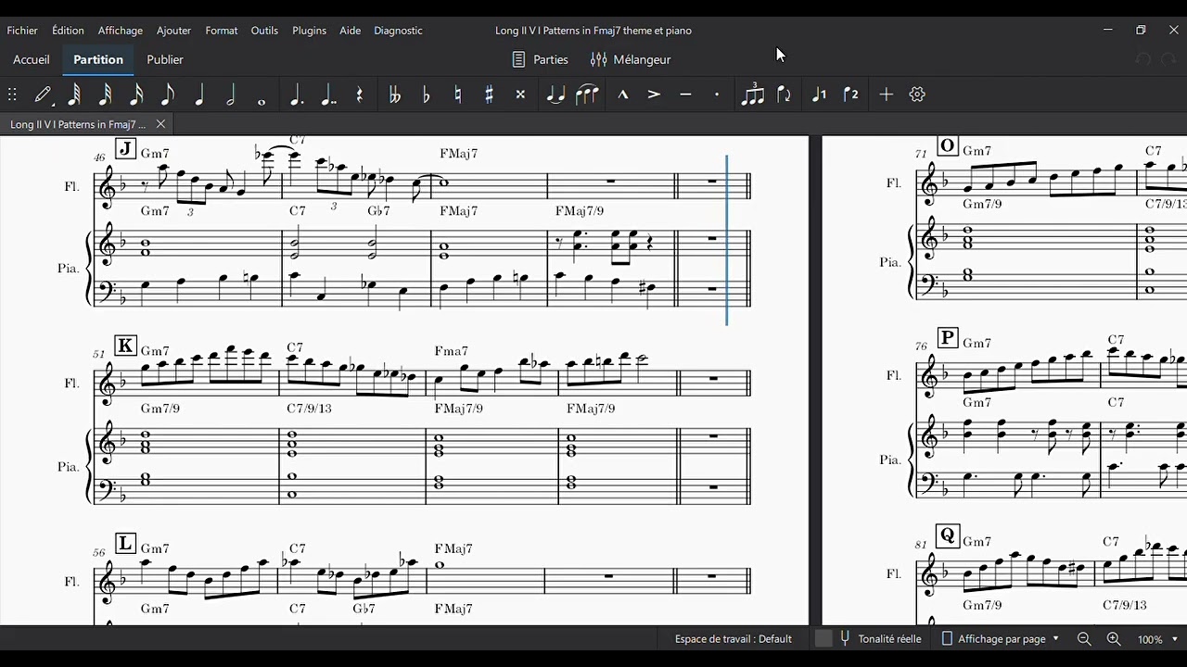This screenshot has height=667, width=1187.
Task: Select rehearsal mark J
Action: (125, 149)
